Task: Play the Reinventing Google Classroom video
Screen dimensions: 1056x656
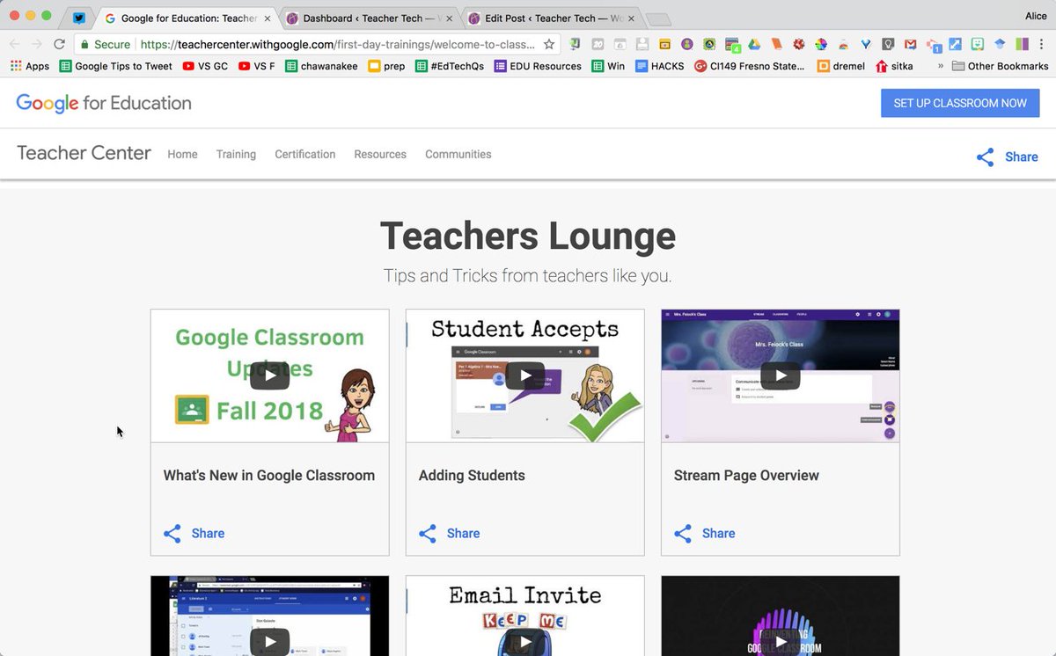Action: (x=780, y=642)
